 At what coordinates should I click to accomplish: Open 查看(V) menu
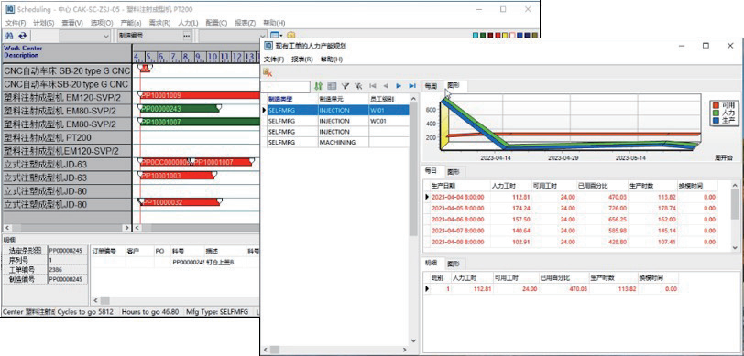(72, 23)
